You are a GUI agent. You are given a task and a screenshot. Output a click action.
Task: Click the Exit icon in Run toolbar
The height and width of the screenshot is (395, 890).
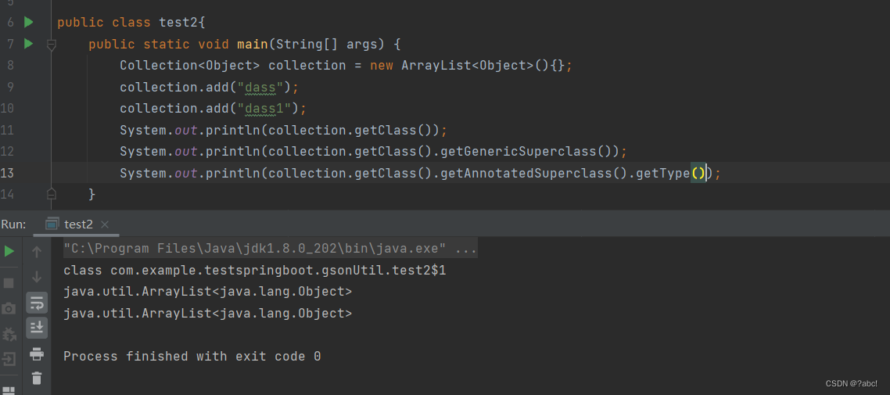click(x=9, y=359)
